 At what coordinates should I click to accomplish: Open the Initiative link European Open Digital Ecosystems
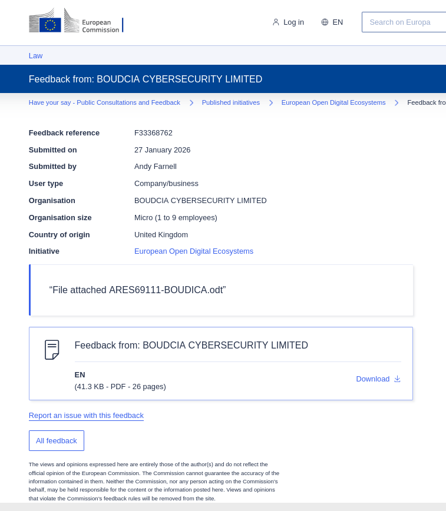(194, 251)
